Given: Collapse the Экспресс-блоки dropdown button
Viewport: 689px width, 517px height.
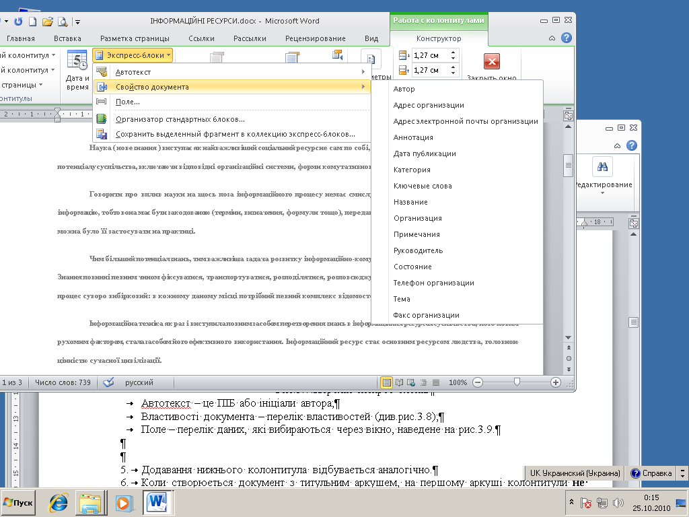Looking at the screenshot, I should tap(133, 55).
